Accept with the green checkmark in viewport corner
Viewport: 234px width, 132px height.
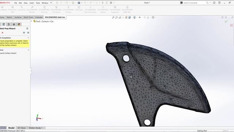pos(226,22)
